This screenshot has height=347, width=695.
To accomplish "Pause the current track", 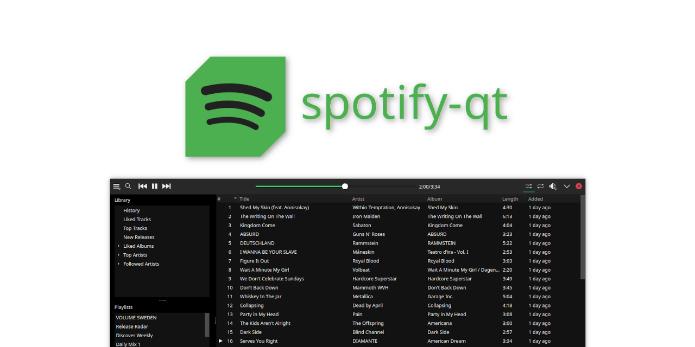I will tap(155, 186).
